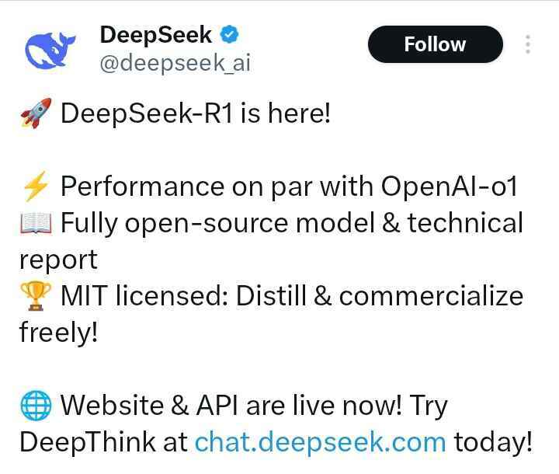Click the word 'report' in the post

[x=58, y=260]
